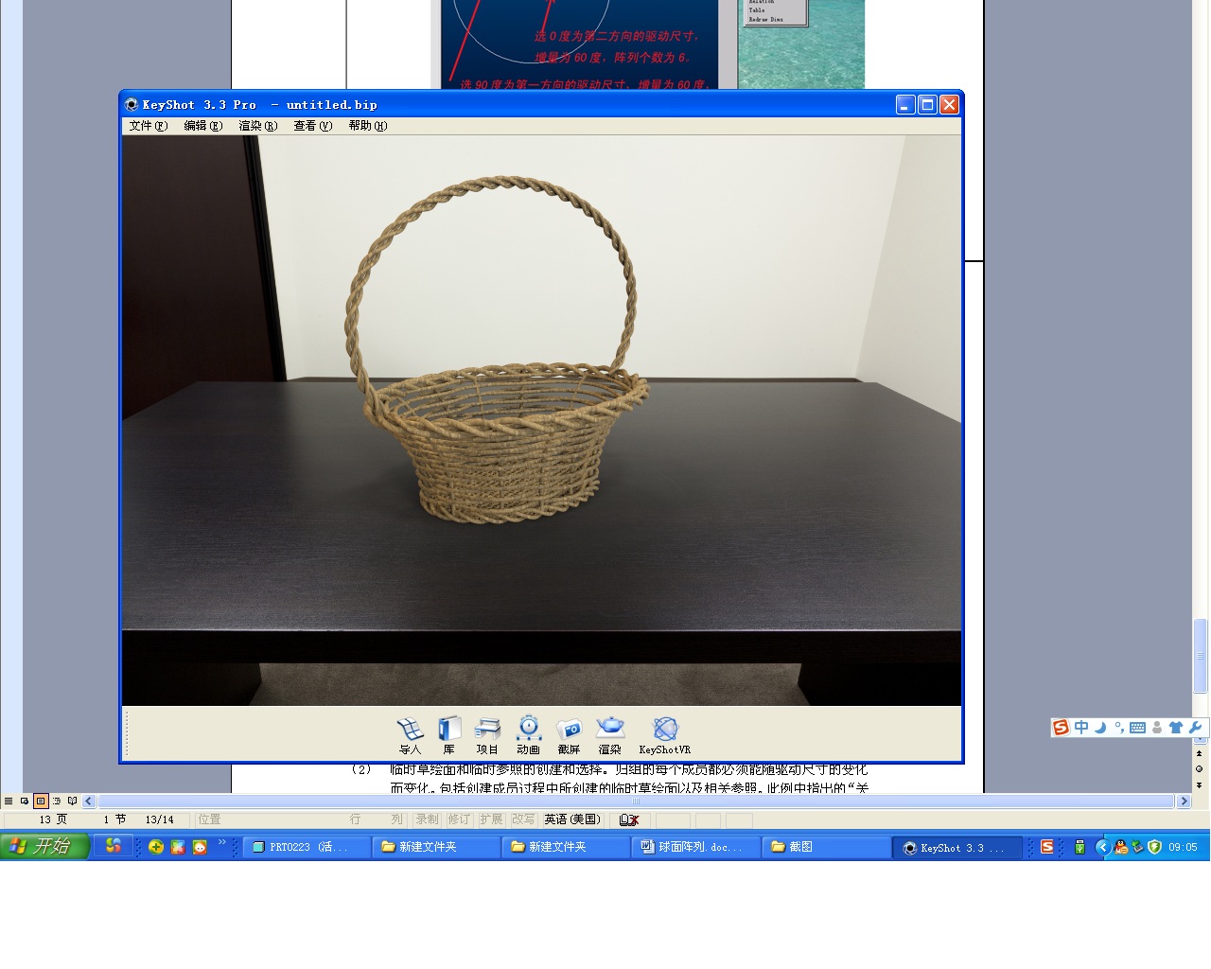1211x969 pixels.
Task: Open the 渲染(R) menu in menu bar
Action: (257, 126)
